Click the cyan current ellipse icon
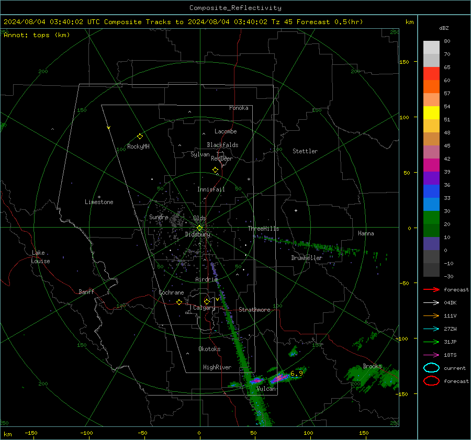 431,368
